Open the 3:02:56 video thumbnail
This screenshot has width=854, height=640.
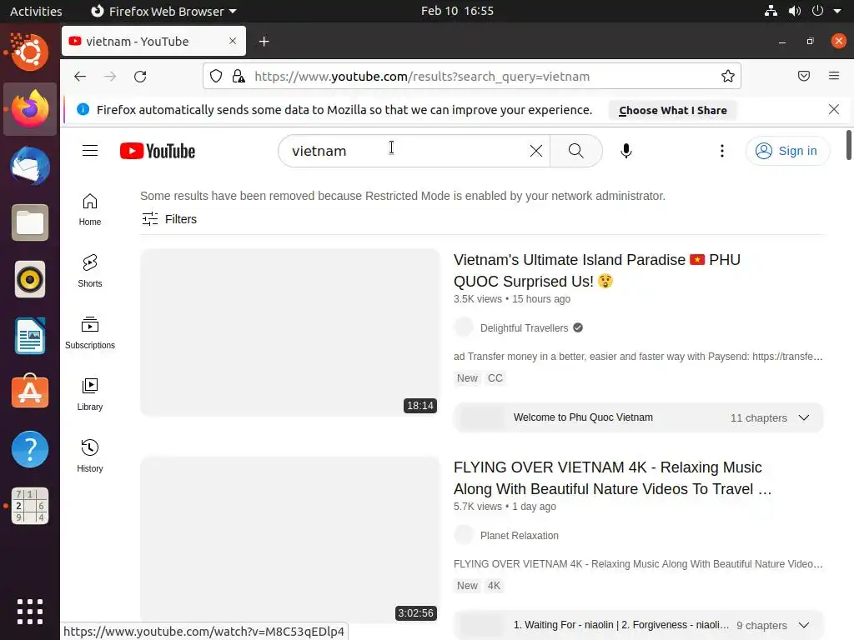(x=289, y=540)
